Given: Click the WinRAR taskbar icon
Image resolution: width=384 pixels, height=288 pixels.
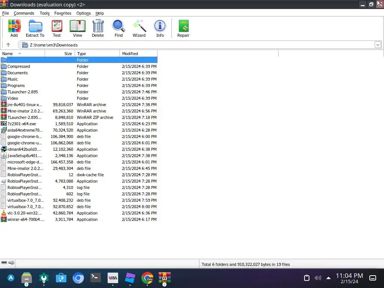Looking at the screenshot, I should (x=165, y=278).
